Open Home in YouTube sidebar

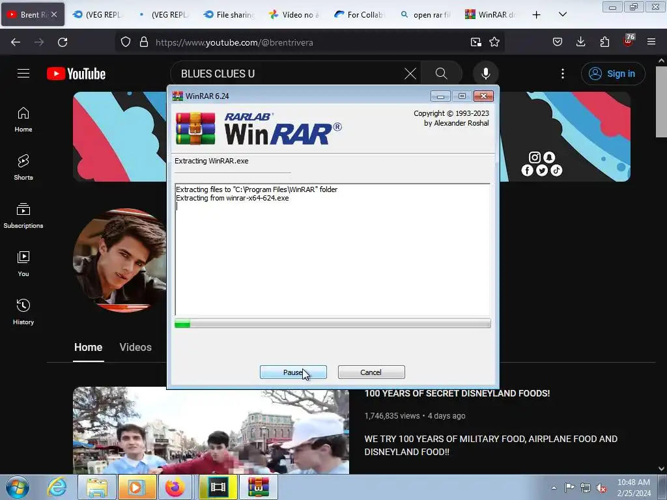click(x=23, y=120)
